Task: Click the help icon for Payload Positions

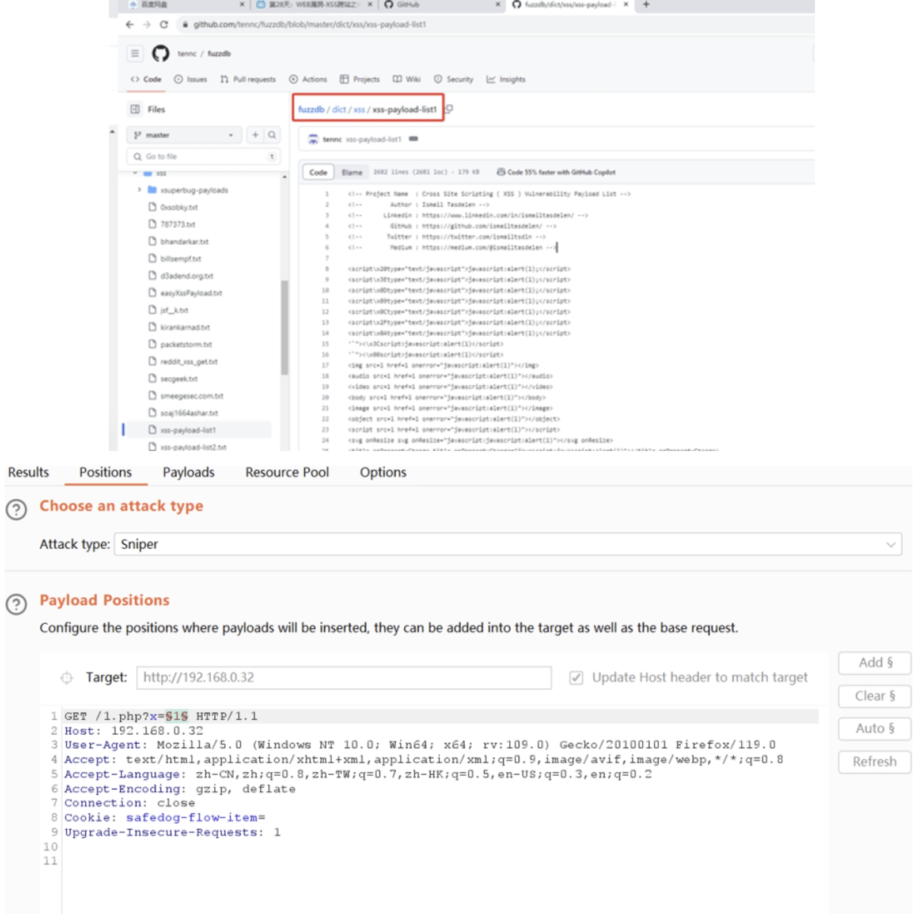Action: [16, 604]
